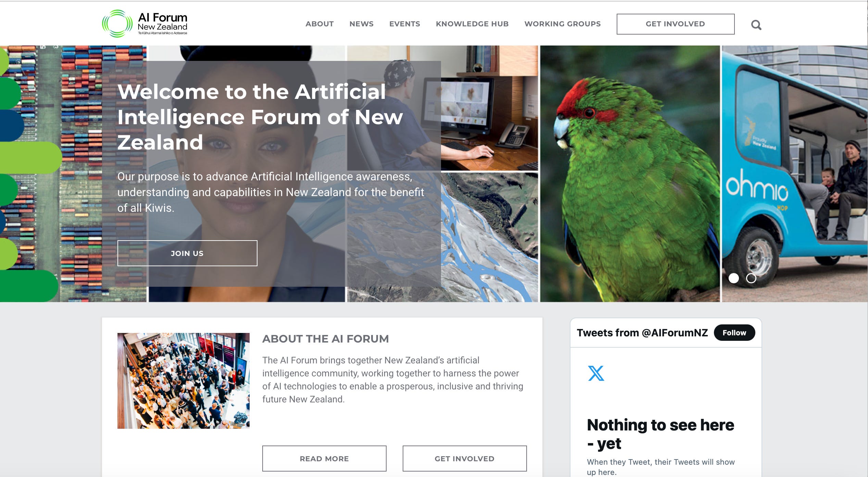Open the News menu item

pyautogui.click(x=361, y=24)
